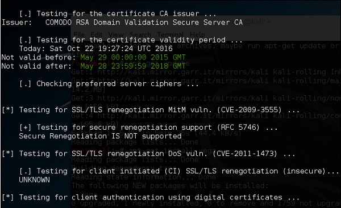Click the certificate CA issuer test line
341x208 pixels.
pos(118,14)
